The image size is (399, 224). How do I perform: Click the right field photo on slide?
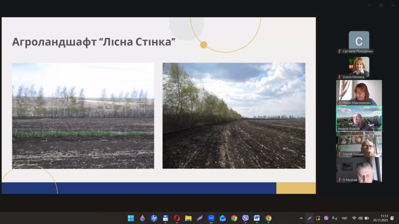tap(234, 116)
